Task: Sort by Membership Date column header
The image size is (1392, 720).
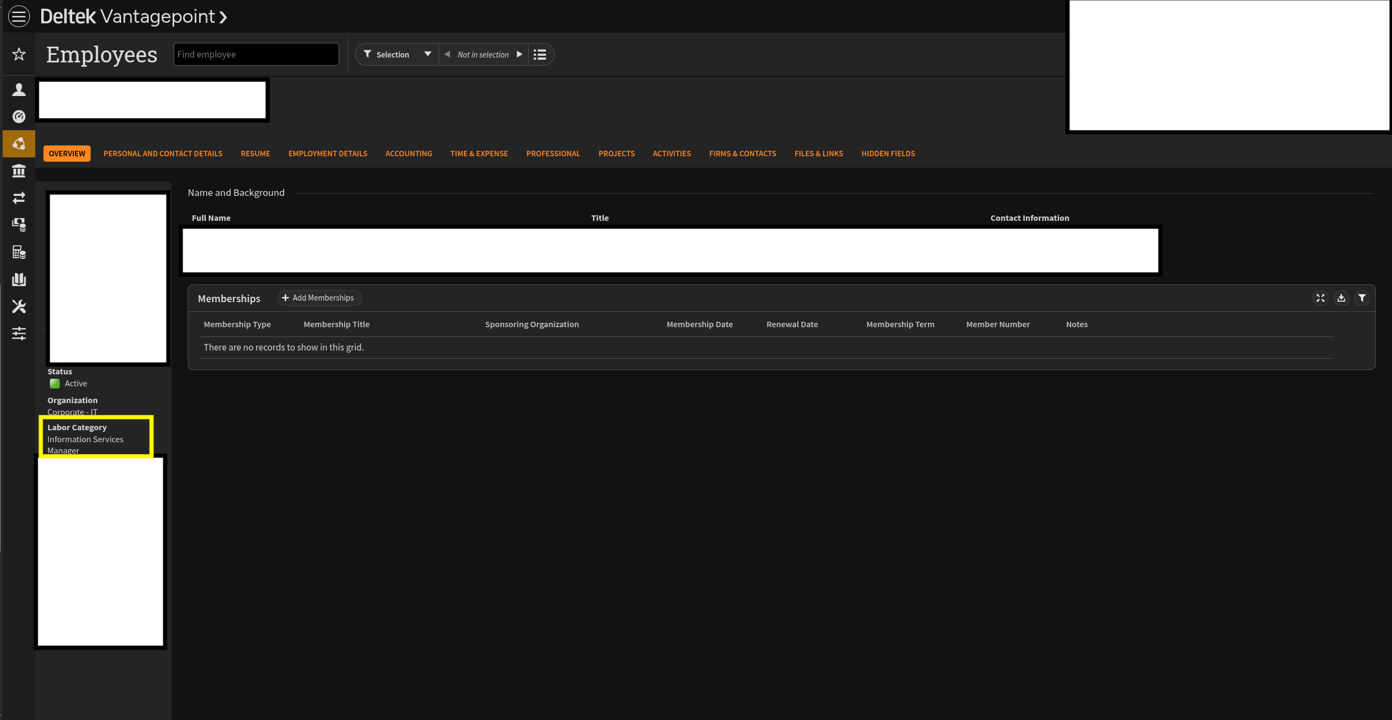Action: [700, 324]
